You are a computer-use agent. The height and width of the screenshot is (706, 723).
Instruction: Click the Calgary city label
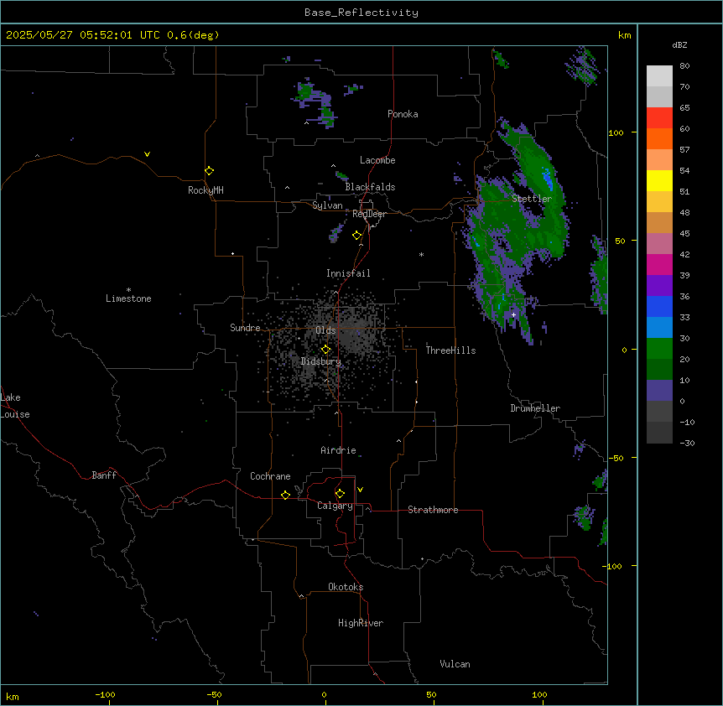pyautogui.click(x=335, y=506)
